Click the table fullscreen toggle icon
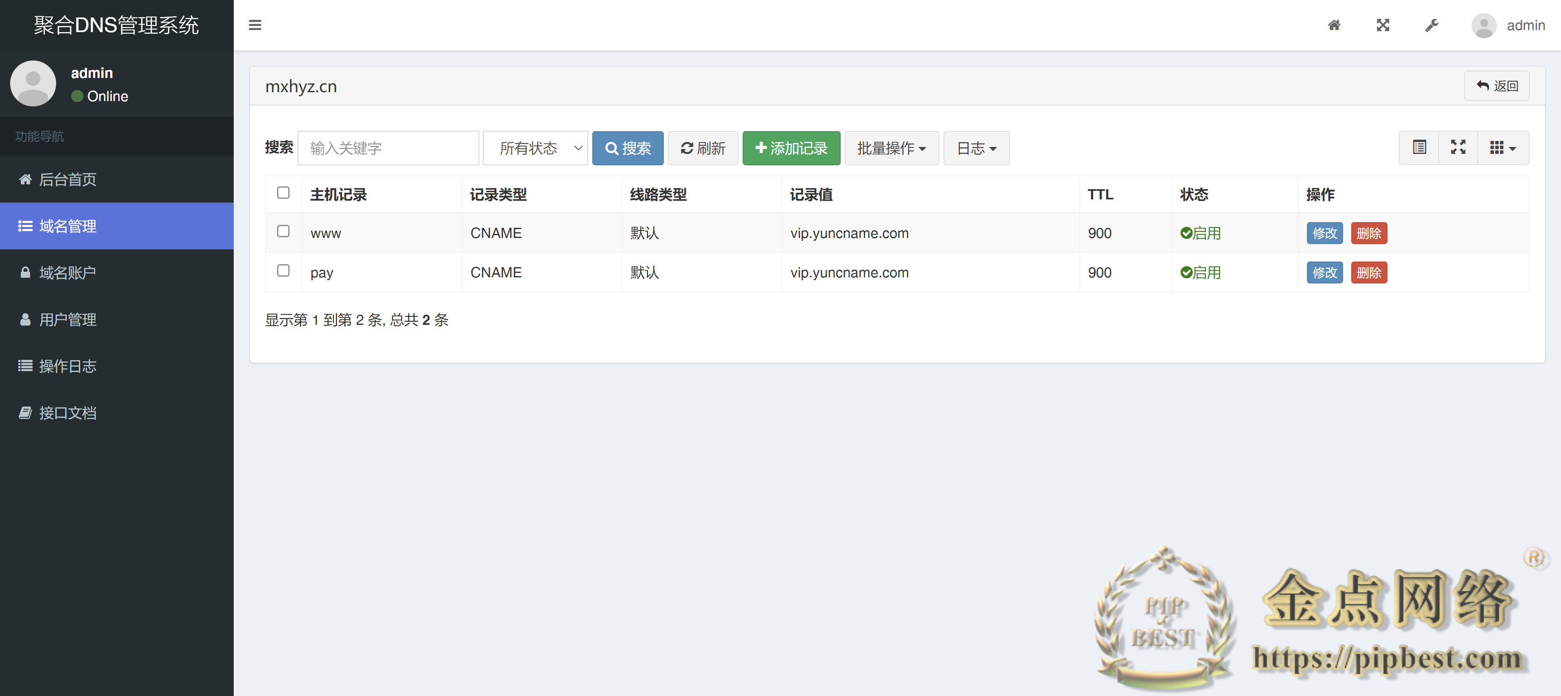Viewport: 1561px width, 696px height. click(x=1458, y=147)
